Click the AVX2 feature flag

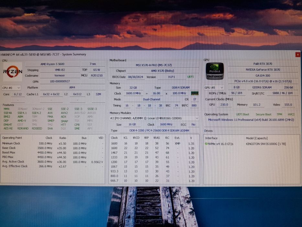tap(64, 113)
